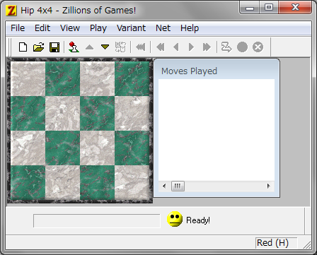317x255 pixels.
Task: Open a saved game with folder icon
Action: pos(39,47)
